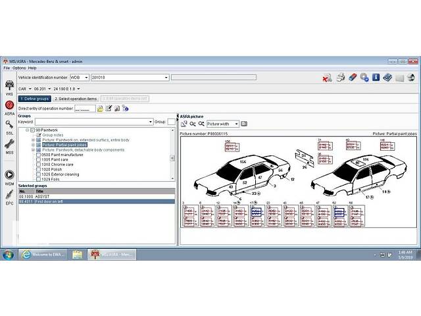Click the icon right of the Picture width dropdown
This screenshot has width=421, height=316.
(x=244, y=124)
